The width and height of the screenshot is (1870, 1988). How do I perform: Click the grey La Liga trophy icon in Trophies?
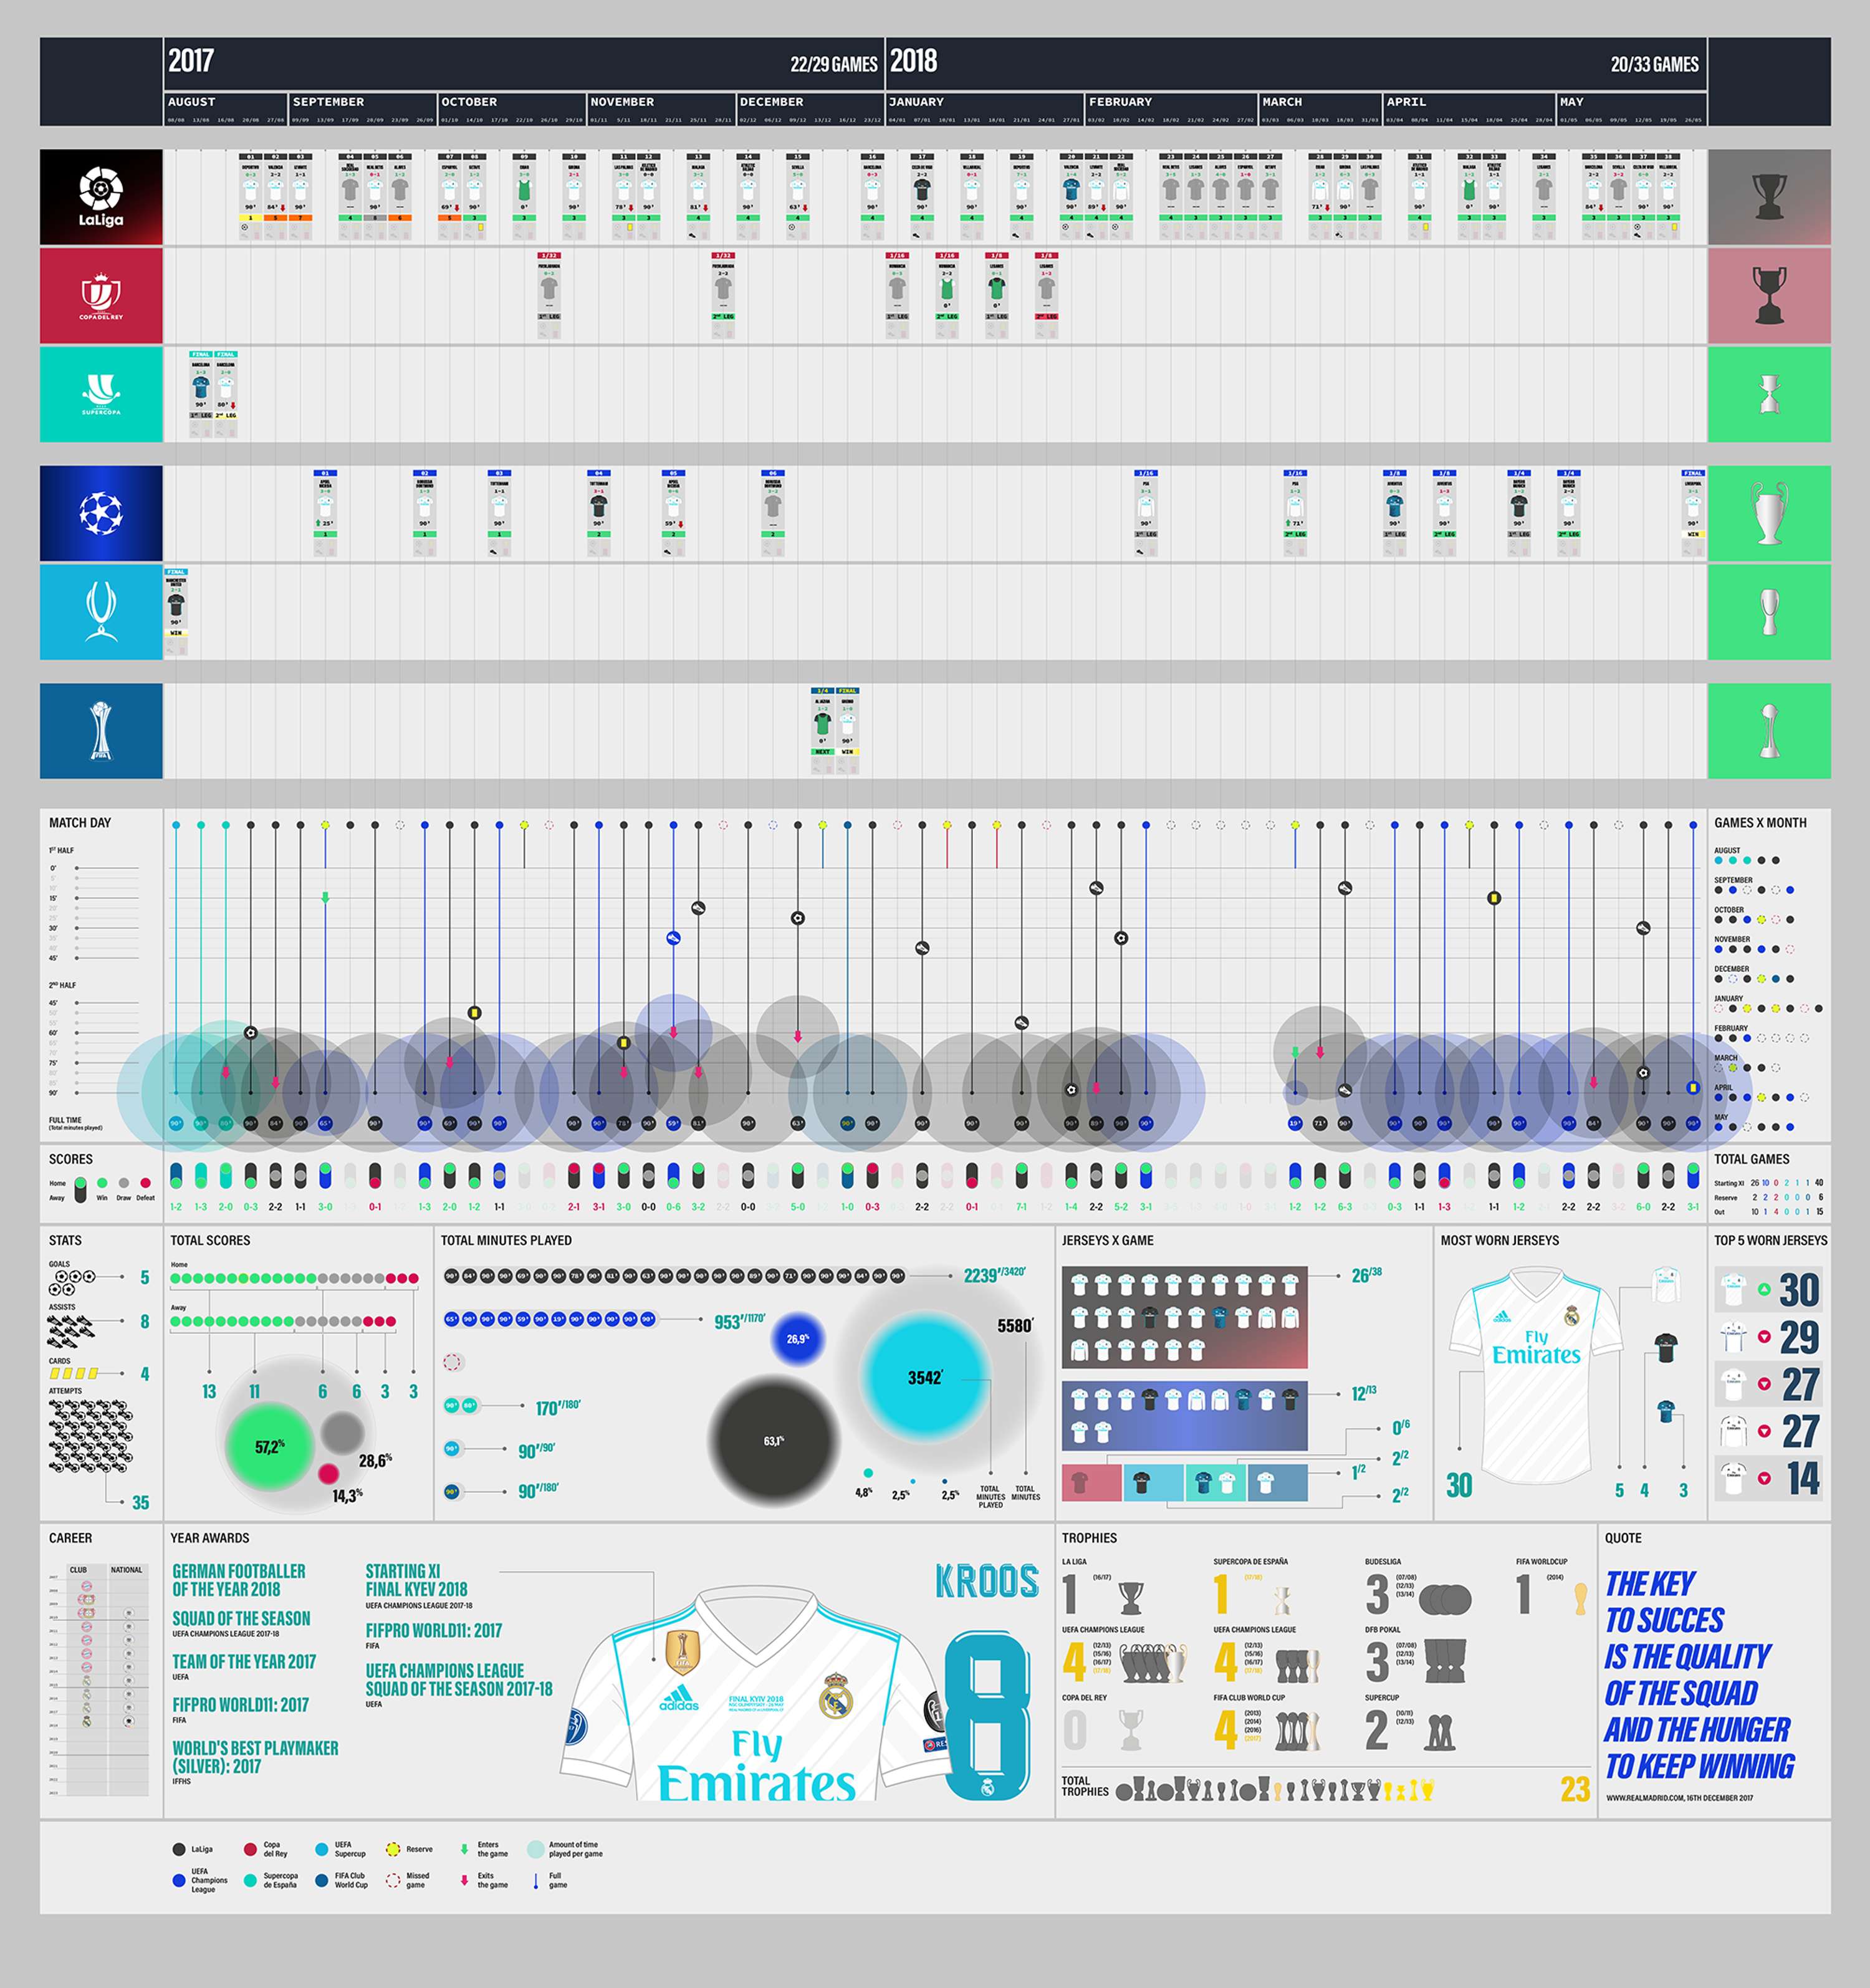[x=1131, y=1598]
